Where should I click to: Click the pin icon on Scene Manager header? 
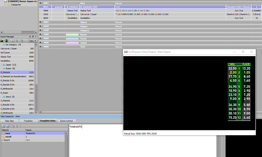point(33,36)
